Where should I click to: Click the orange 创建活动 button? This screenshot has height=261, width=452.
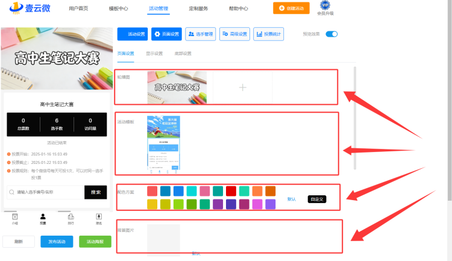291,8
